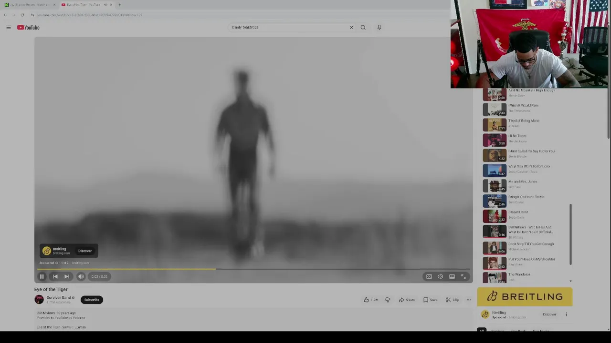Open a new browser tab
Viewport: 611px width, 343px height.
point(119,5)
